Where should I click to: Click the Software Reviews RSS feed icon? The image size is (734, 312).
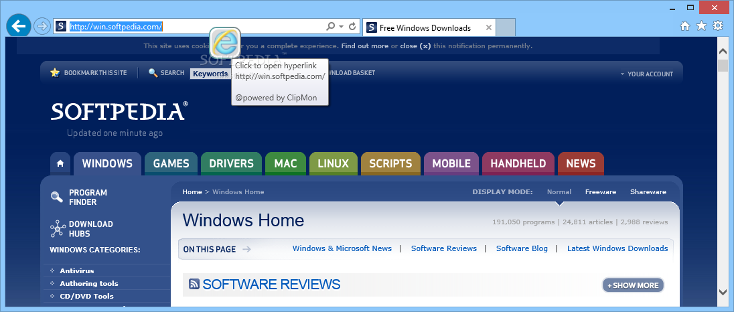194,284
